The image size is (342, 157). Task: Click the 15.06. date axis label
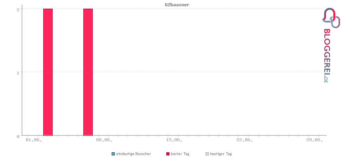(x=174, y=140)
